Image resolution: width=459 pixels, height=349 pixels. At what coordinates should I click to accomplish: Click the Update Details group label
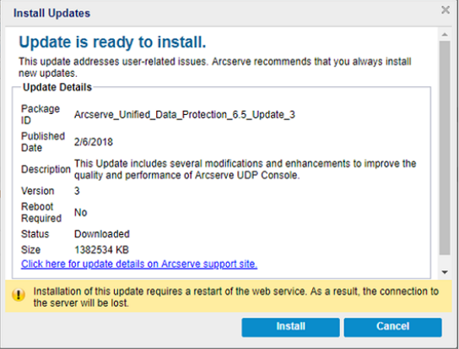point(57,87)
